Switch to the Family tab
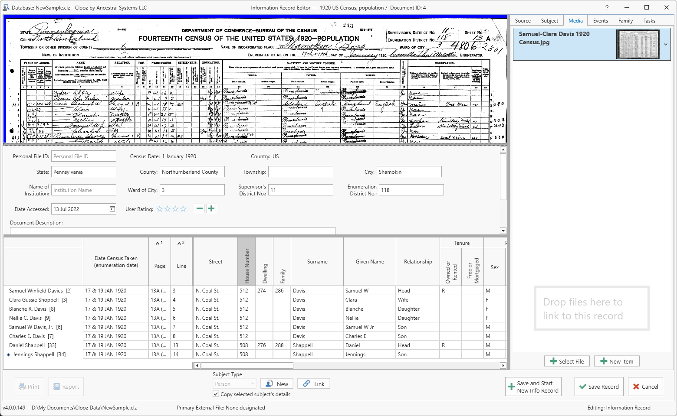Viewport: 677px width, 416px height. [625, 21]
